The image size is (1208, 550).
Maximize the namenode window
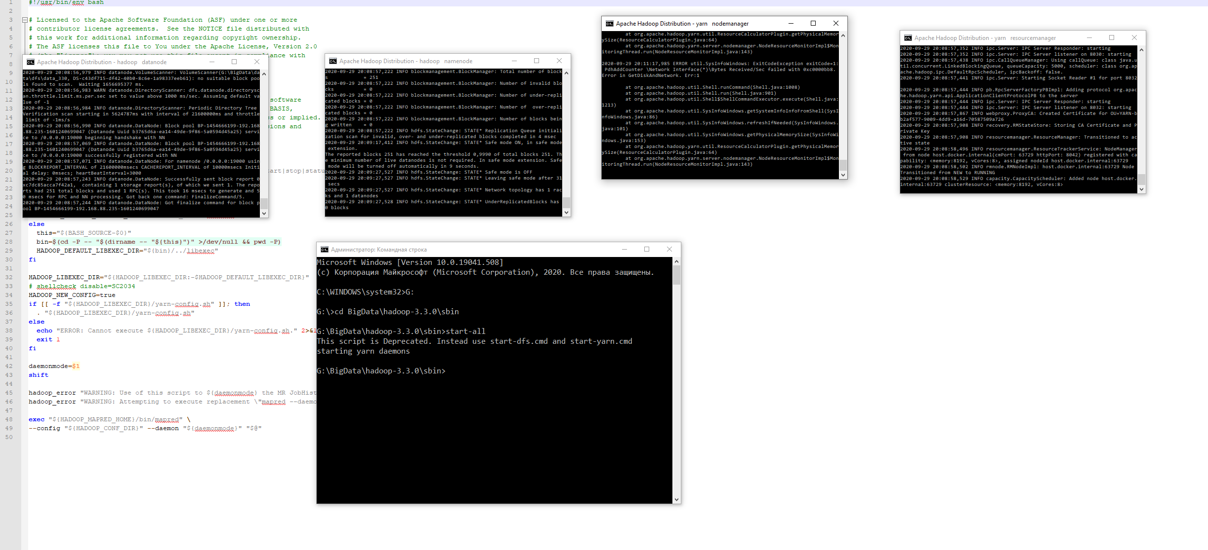(x=537, y=61)
